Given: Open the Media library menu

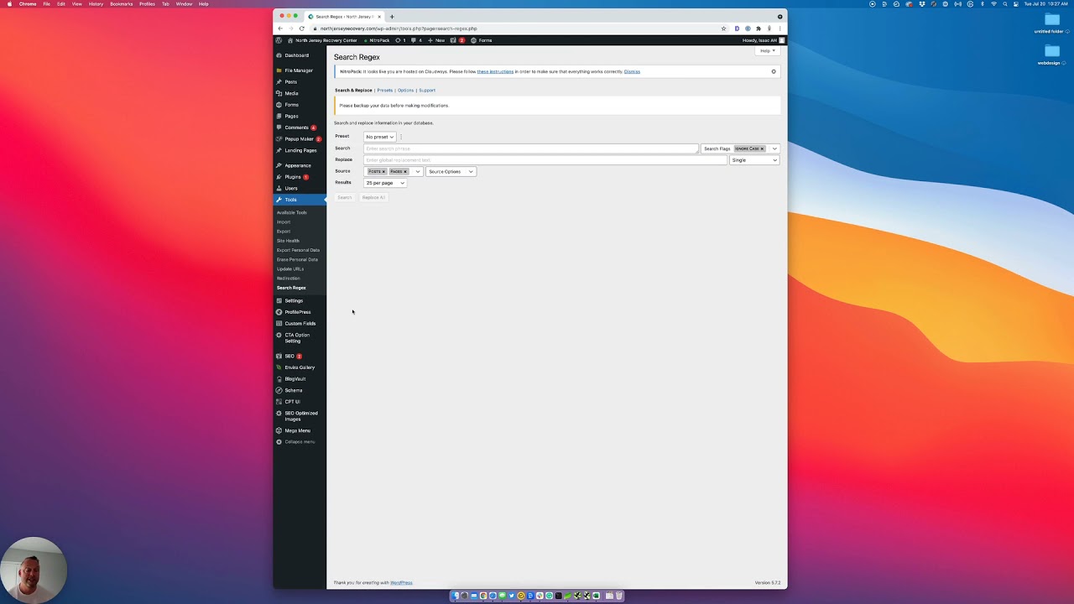Looking at the screenshot, I should 291,93.
